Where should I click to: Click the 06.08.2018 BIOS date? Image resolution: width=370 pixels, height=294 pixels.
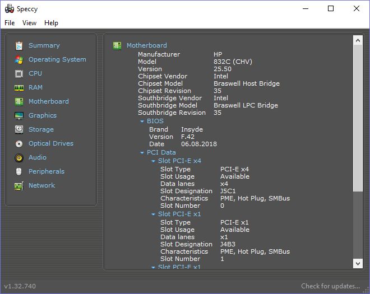click(x=199, y=144)
